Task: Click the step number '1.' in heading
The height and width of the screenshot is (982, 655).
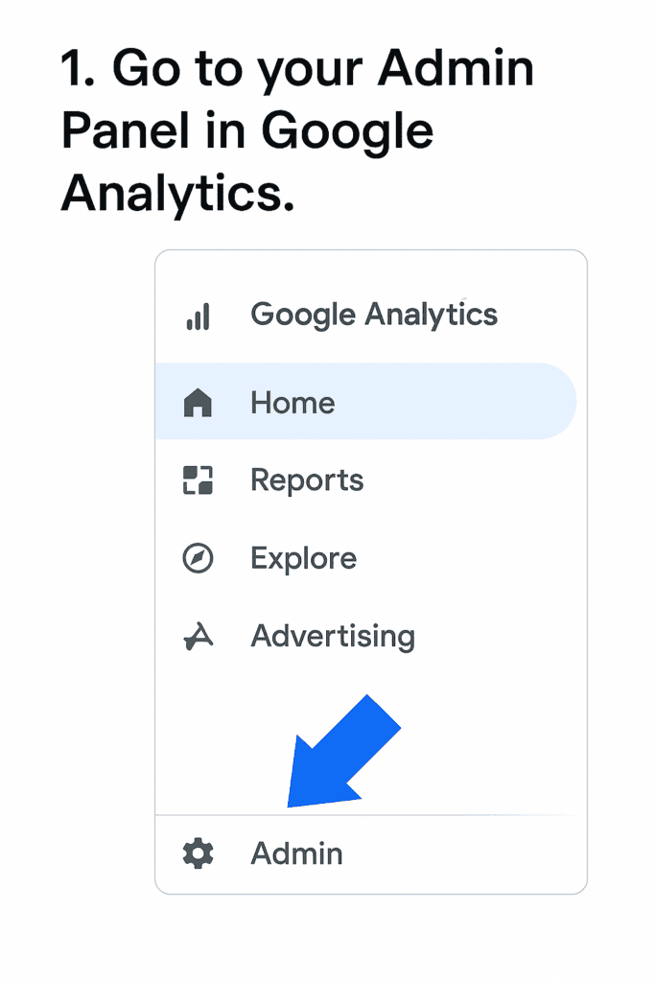Action: [78, 69]
